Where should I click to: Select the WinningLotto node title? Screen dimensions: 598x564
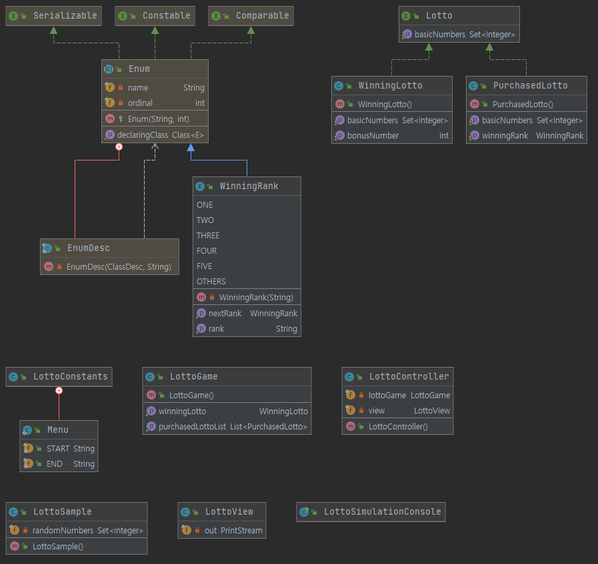392,86
